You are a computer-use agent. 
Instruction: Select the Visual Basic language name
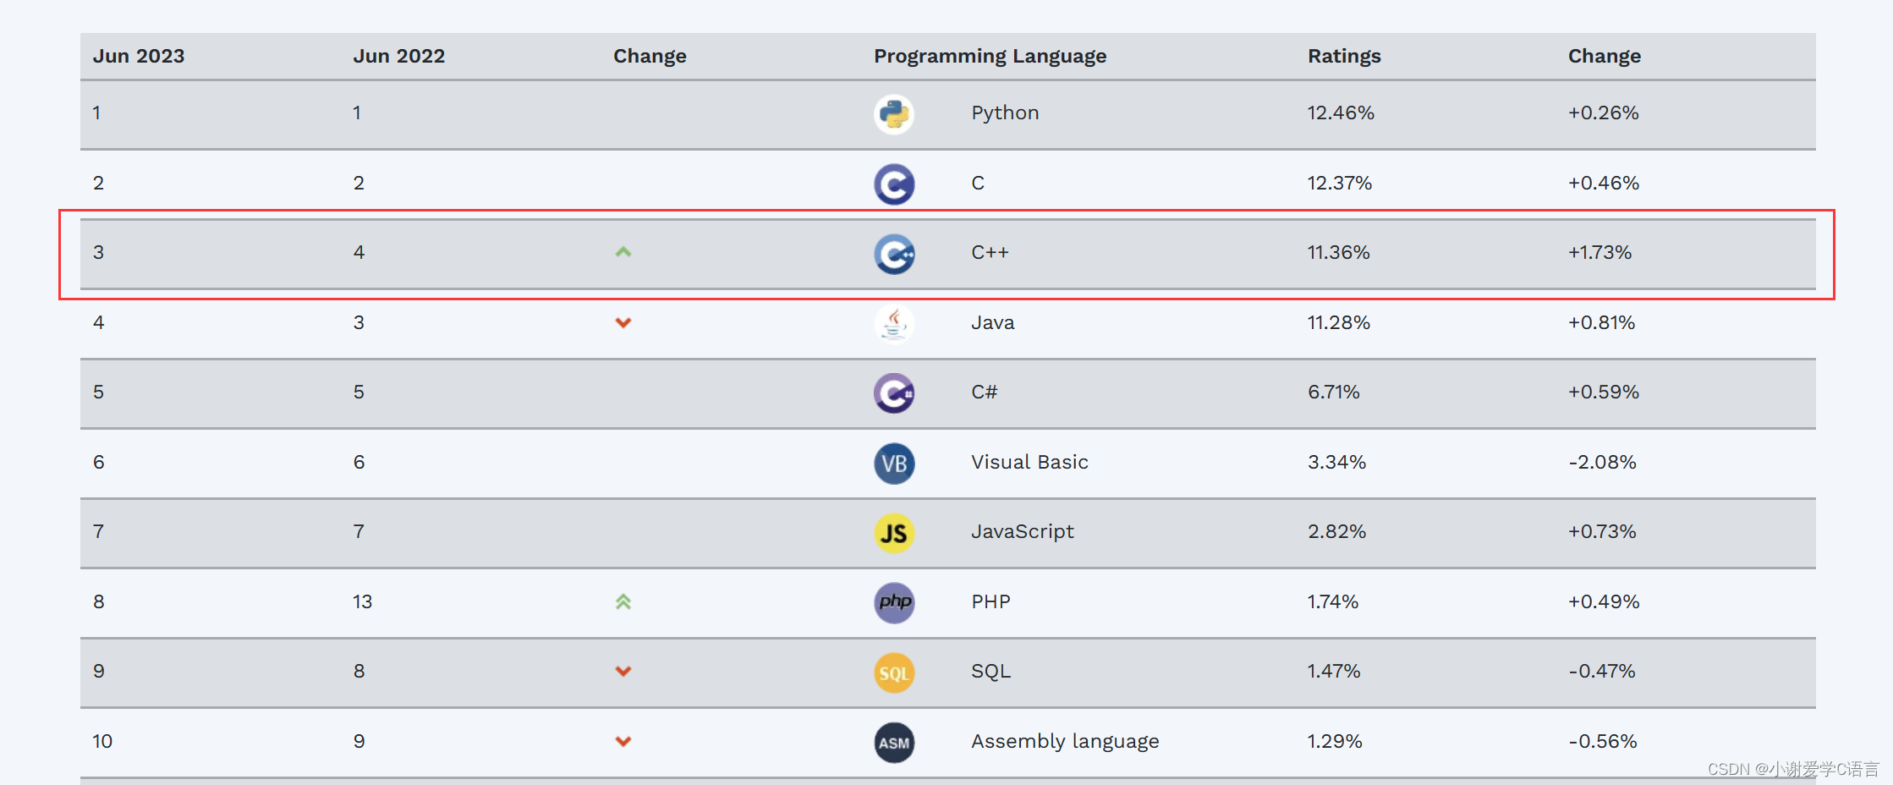tap(1029, 462)
